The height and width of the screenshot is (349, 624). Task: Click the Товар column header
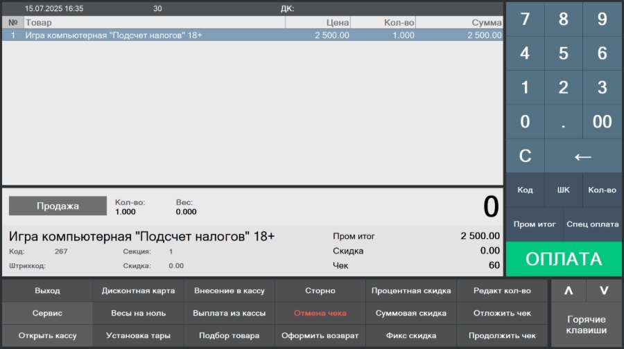tap(155, 23)
